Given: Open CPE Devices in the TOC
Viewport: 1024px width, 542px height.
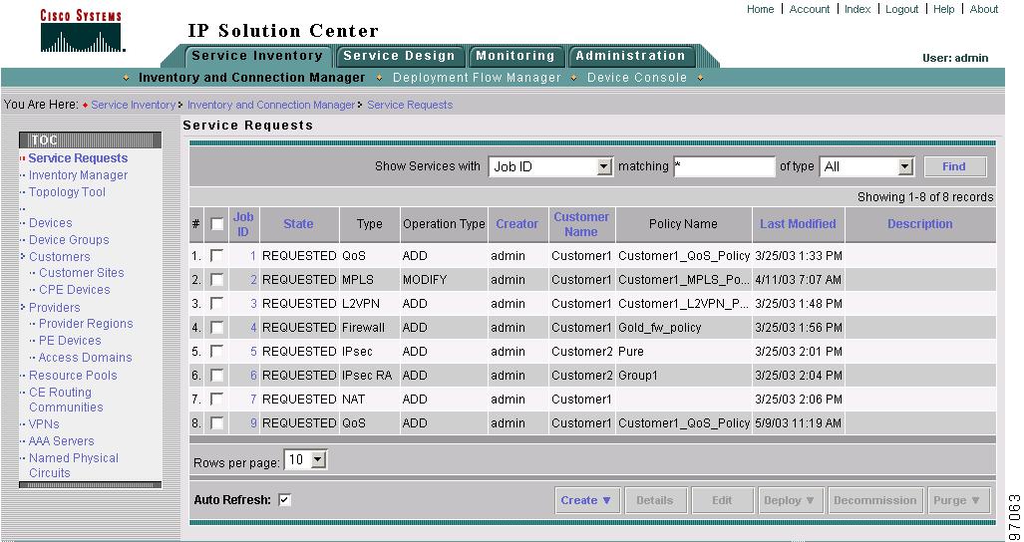Looking at the screenshot, I should point(75,290).
